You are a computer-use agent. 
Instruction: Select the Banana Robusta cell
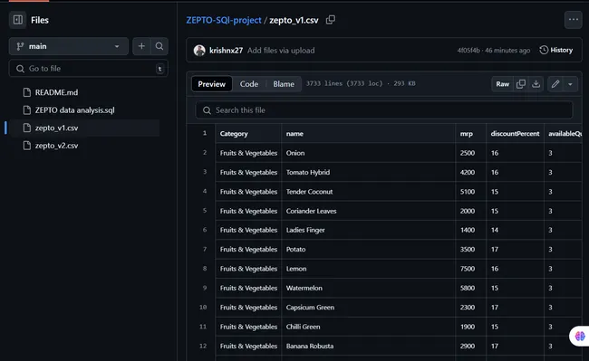pyautogui.click(x=368, y=346)
